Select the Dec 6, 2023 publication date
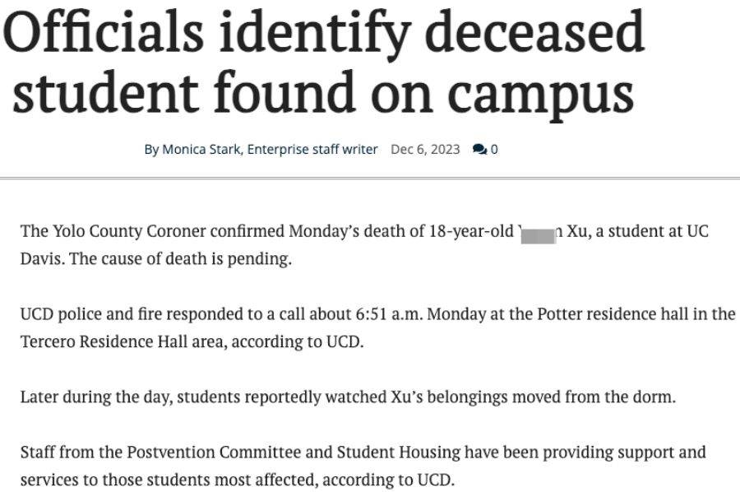The width and height of the screenshot is (740, 492). [x=425, y=150]
